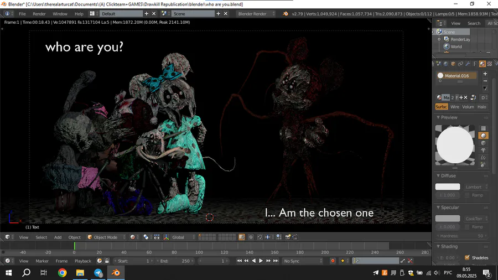
Task: Click the Blender logo in info header
Action: click(285, 14)
